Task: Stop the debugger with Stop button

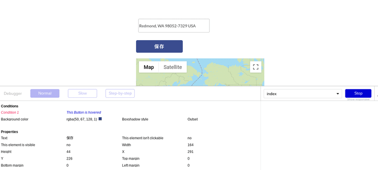Action: 358,93
